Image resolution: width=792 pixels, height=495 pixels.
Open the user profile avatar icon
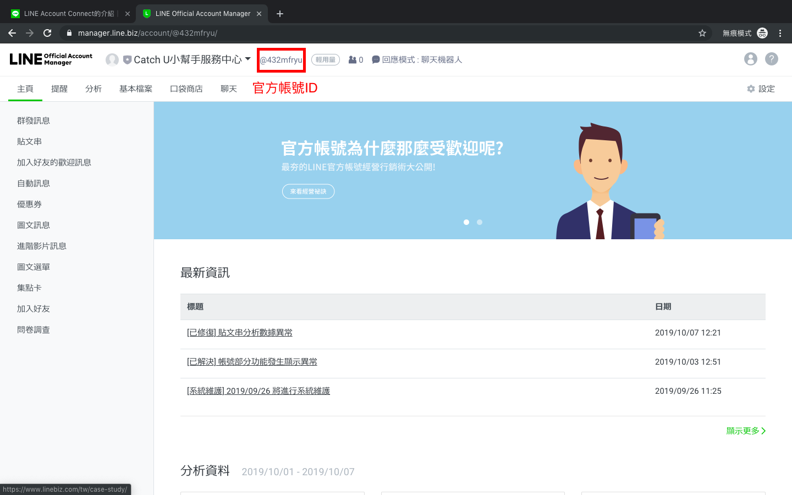point(750,59)
